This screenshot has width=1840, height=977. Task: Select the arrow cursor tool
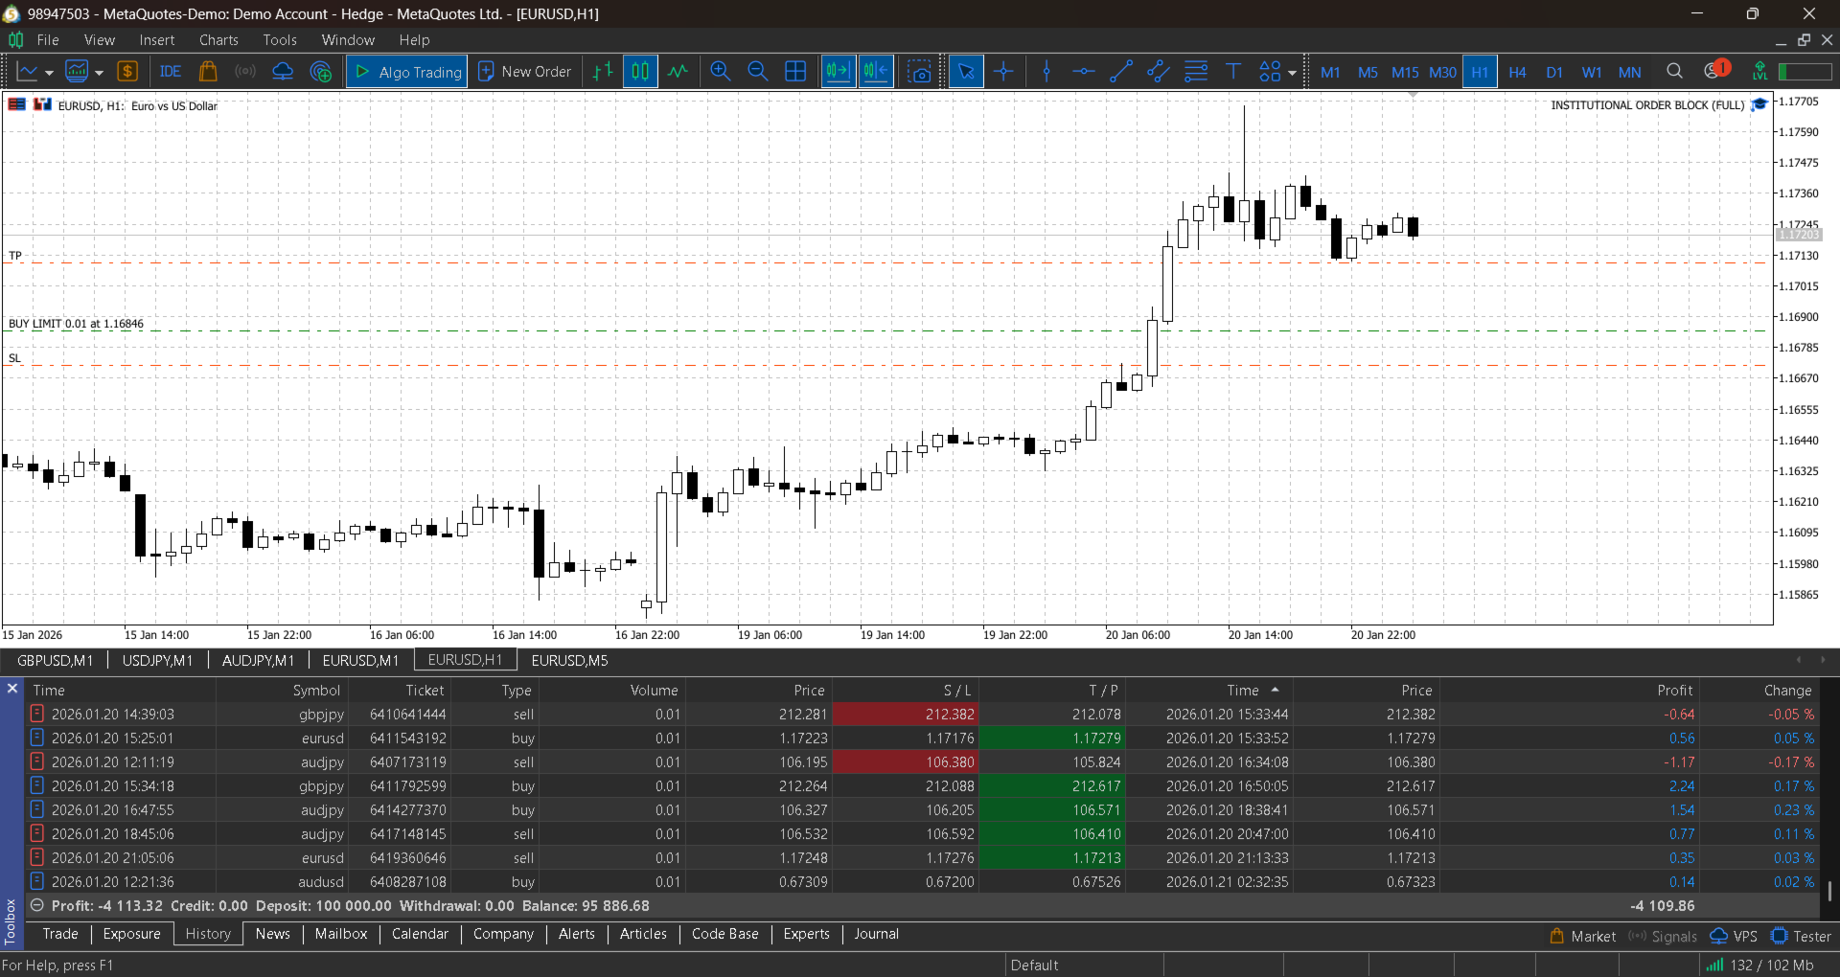click(966, 72)
